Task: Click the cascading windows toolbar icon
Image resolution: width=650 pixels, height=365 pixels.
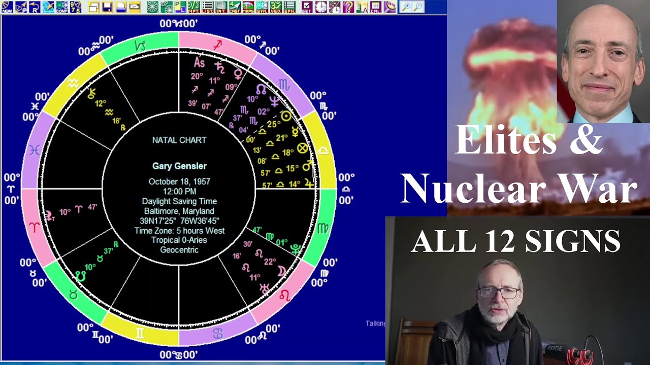Action: point(93,7)
